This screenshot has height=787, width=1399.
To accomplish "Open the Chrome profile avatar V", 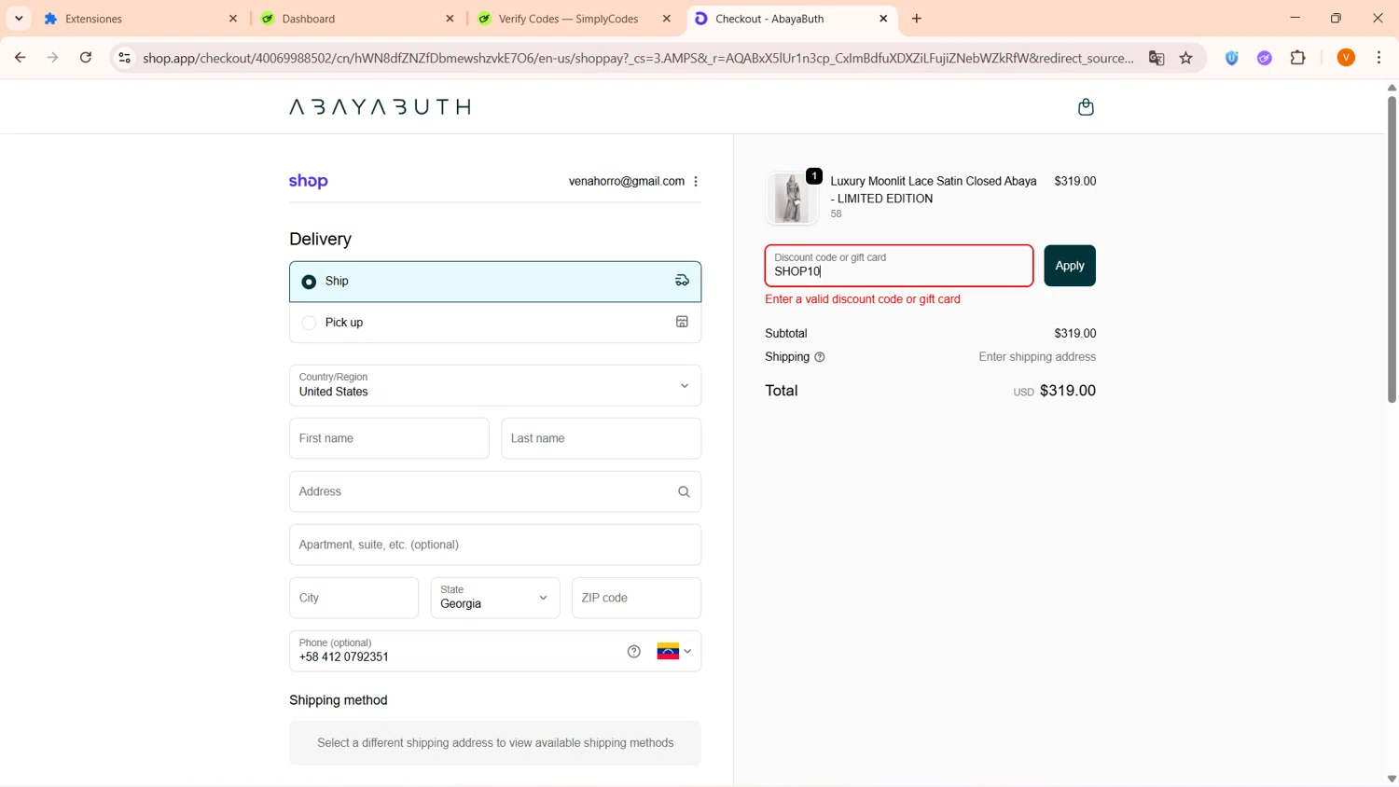I will pos(1346,58).
